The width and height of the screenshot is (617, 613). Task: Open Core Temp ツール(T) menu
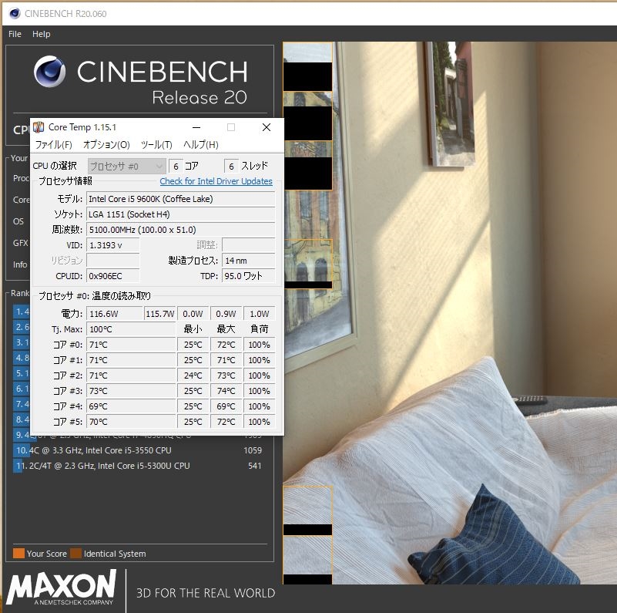pyautogui.click(x=156, y=145)
